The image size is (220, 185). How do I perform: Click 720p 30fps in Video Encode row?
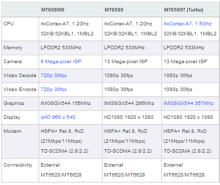click(x=54, y=90)
